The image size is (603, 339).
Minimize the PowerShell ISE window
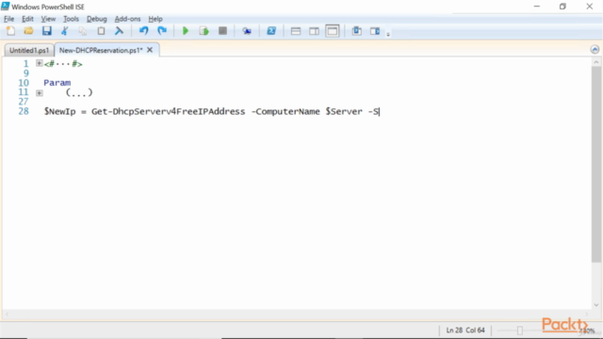tap(537, 7)
